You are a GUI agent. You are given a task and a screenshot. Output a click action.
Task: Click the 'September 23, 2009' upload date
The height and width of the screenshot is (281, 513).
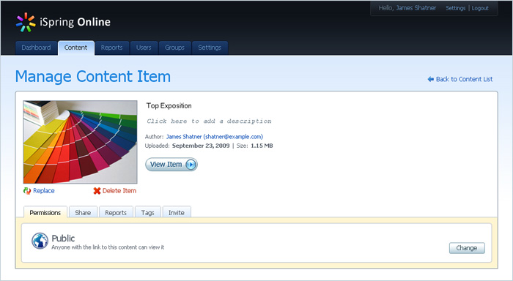201,146
